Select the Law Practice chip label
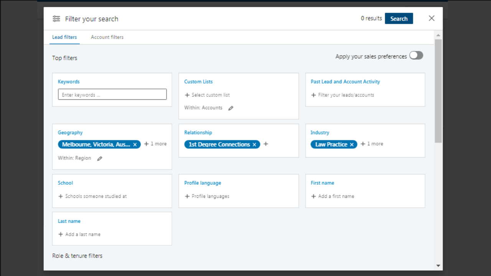Image resolution: width=491 pixels, height=276 pixels. (331, 145)
